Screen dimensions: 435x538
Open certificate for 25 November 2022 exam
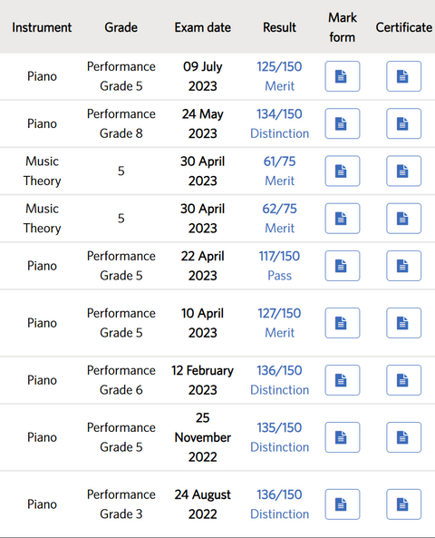pyautogui.click(x=403, y=437)
